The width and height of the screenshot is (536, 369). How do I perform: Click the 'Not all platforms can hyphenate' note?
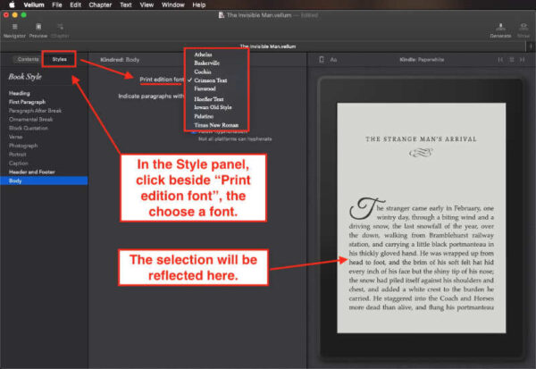point(235,139)
